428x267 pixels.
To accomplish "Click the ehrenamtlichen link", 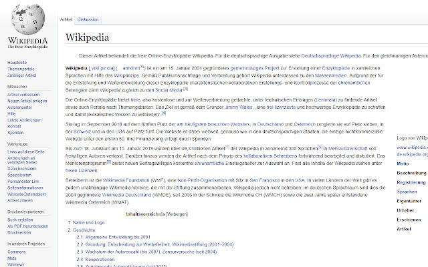I will tap(354, 83).
